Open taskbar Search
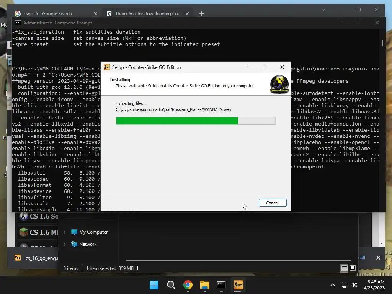Viewport: 392px width, 294px height. (x=171, y=285)
